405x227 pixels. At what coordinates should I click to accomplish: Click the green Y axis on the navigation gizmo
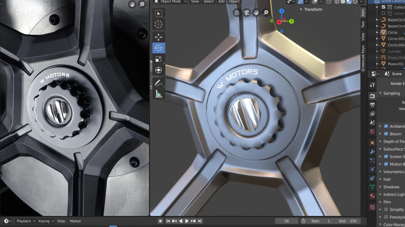[x=291, y=21]
